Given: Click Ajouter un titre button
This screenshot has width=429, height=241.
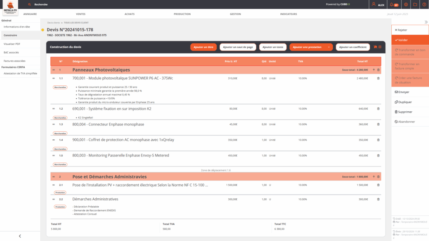Looking at the screenshot, I should pyautogui.click(x=203, y=47).
